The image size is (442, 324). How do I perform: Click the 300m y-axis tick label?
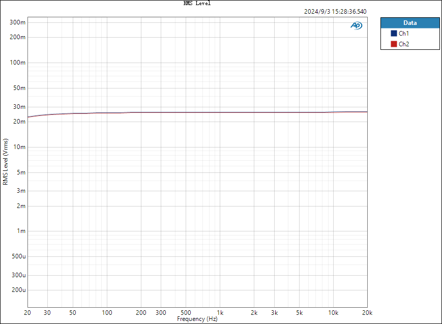coord(17,22)
